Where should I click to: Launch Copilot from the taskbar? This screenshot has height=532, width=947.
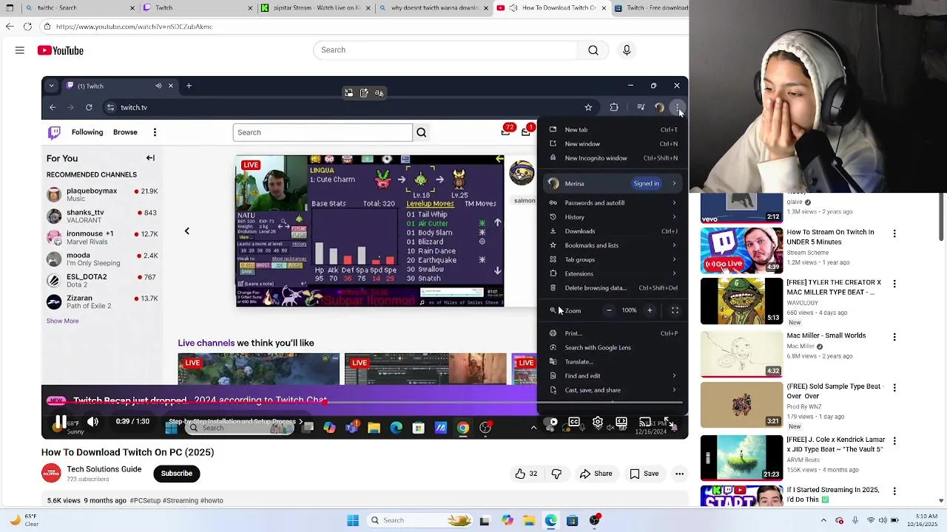pyautogui.click(x=508, y=520)
